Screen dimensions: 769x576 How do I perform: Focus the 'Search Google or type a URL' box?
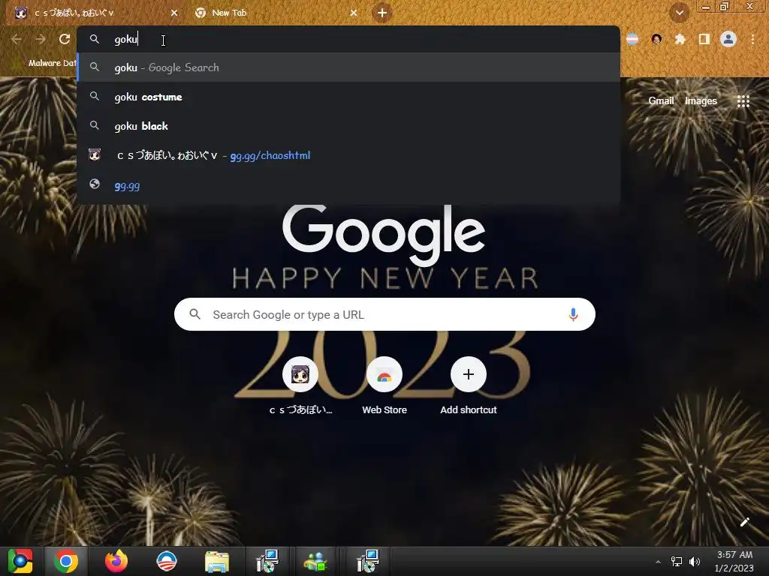(384, 314)
